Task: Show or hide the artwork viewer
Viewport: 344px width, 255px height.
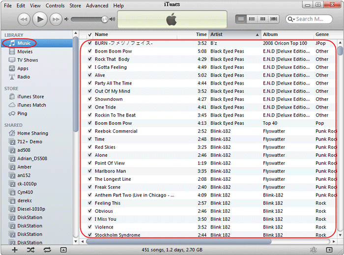Action: tap(63, 250)
